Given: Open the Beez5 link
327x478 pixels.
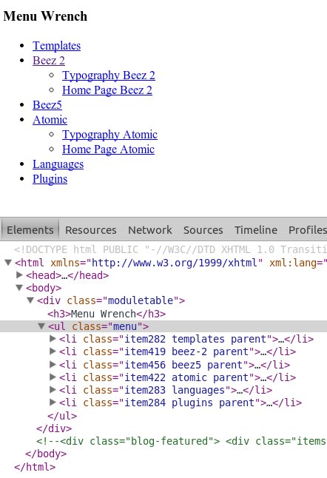Looking at the screenshot, I should 47,105.
